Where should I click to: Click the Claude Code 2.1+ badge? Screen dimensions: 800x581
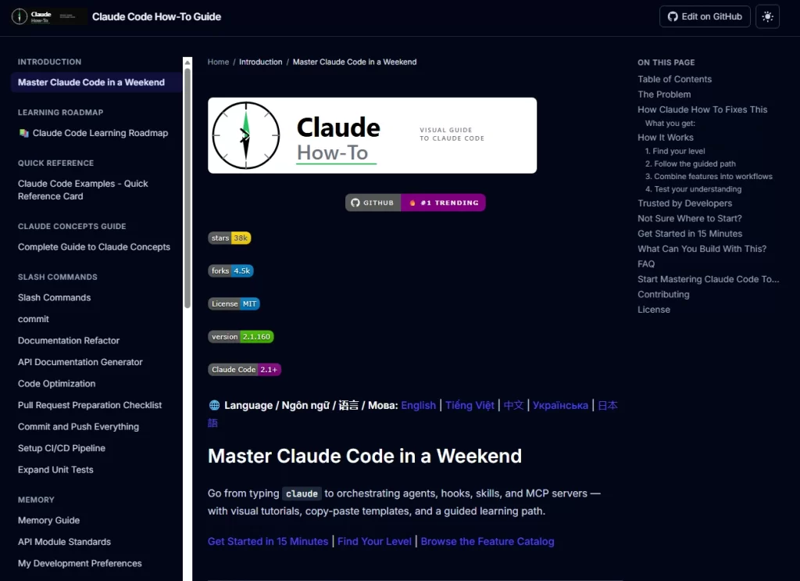(245, 369)
